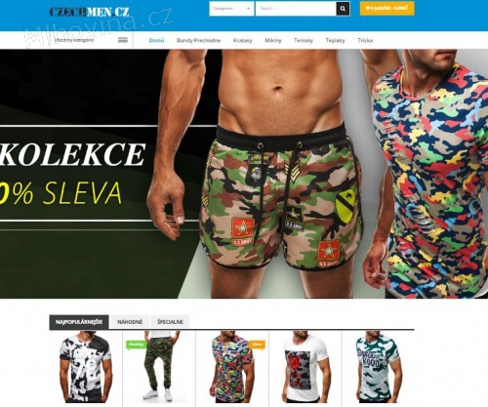The image size is (488, 407).
Task: Switch to the Najpopulárnejšie tab
Action: [79, 322]
